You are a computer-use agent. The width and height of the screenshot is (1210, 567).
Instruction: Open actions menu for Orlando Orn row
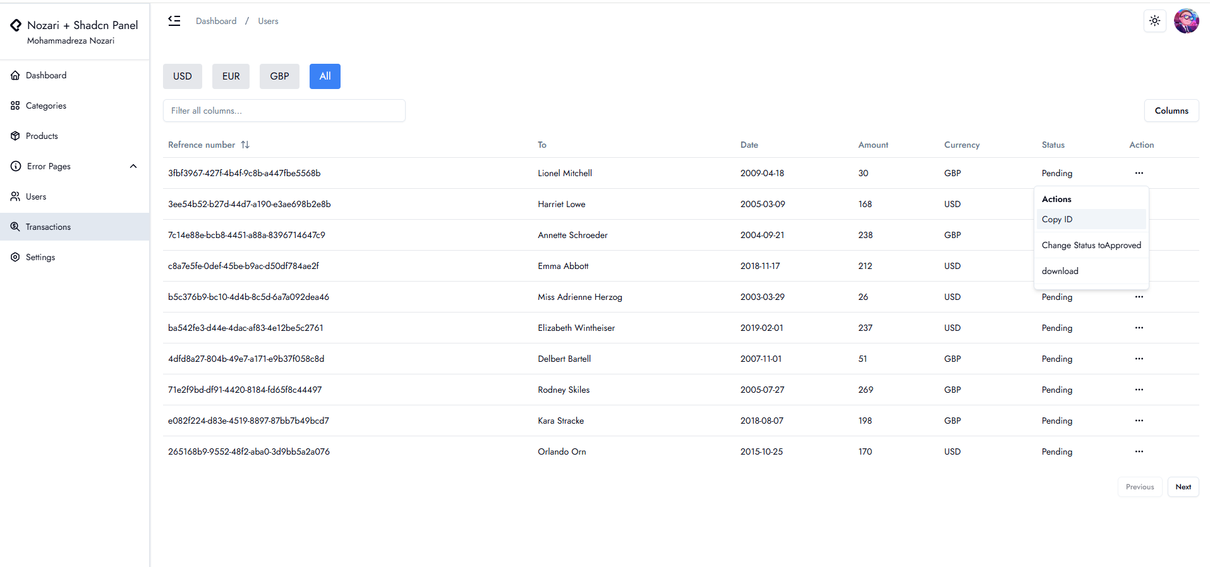[x=1139, y=451]
